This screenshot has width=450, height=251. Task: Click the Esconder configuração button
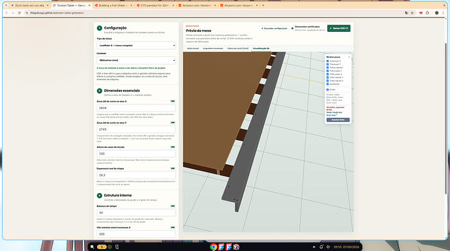274,29
